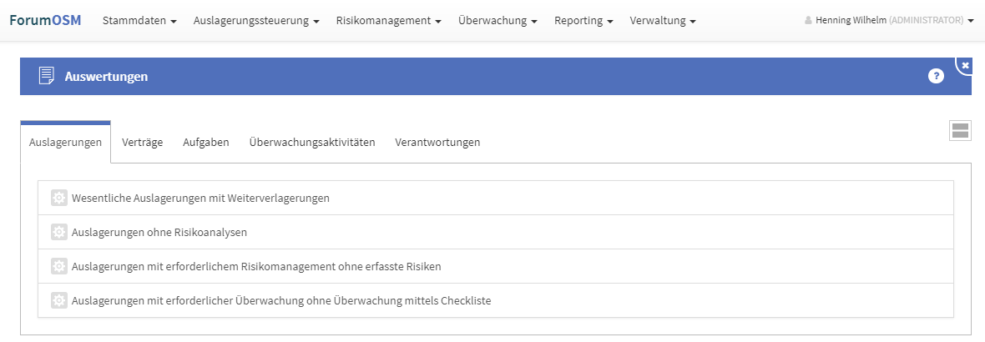Screen dimensions: 985x342
Task: Click gear icon beside Wesentliche Auslagerungen mit Weiterverlagerungen
Action: [58, 198]
